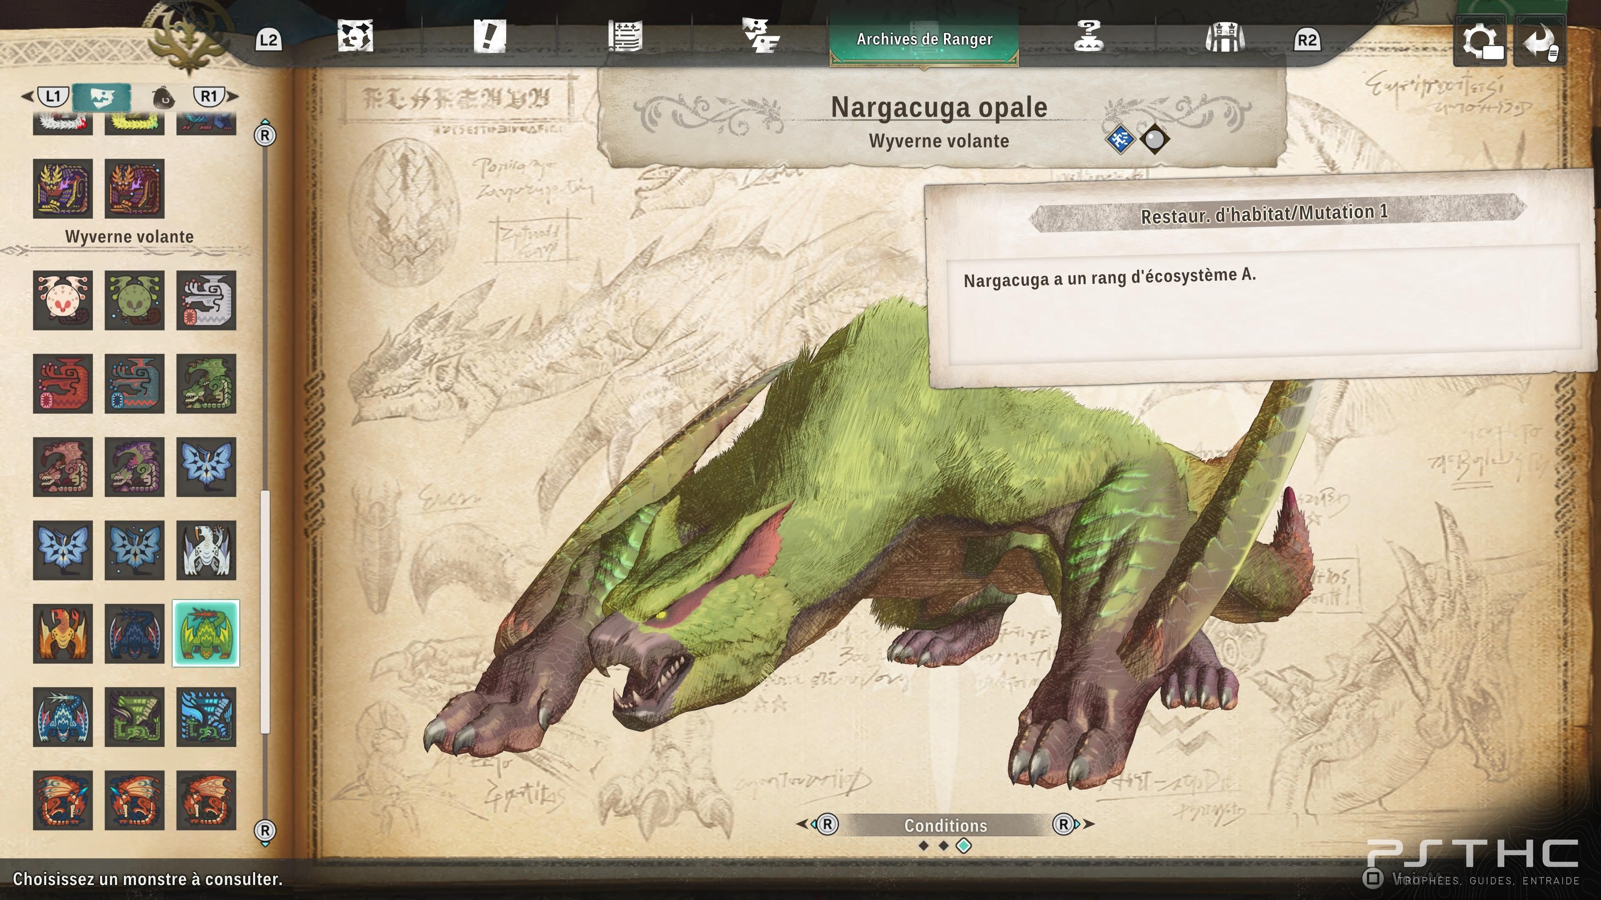Select the first page indicator dot
1601x900 pixels.
coord(923,845)
